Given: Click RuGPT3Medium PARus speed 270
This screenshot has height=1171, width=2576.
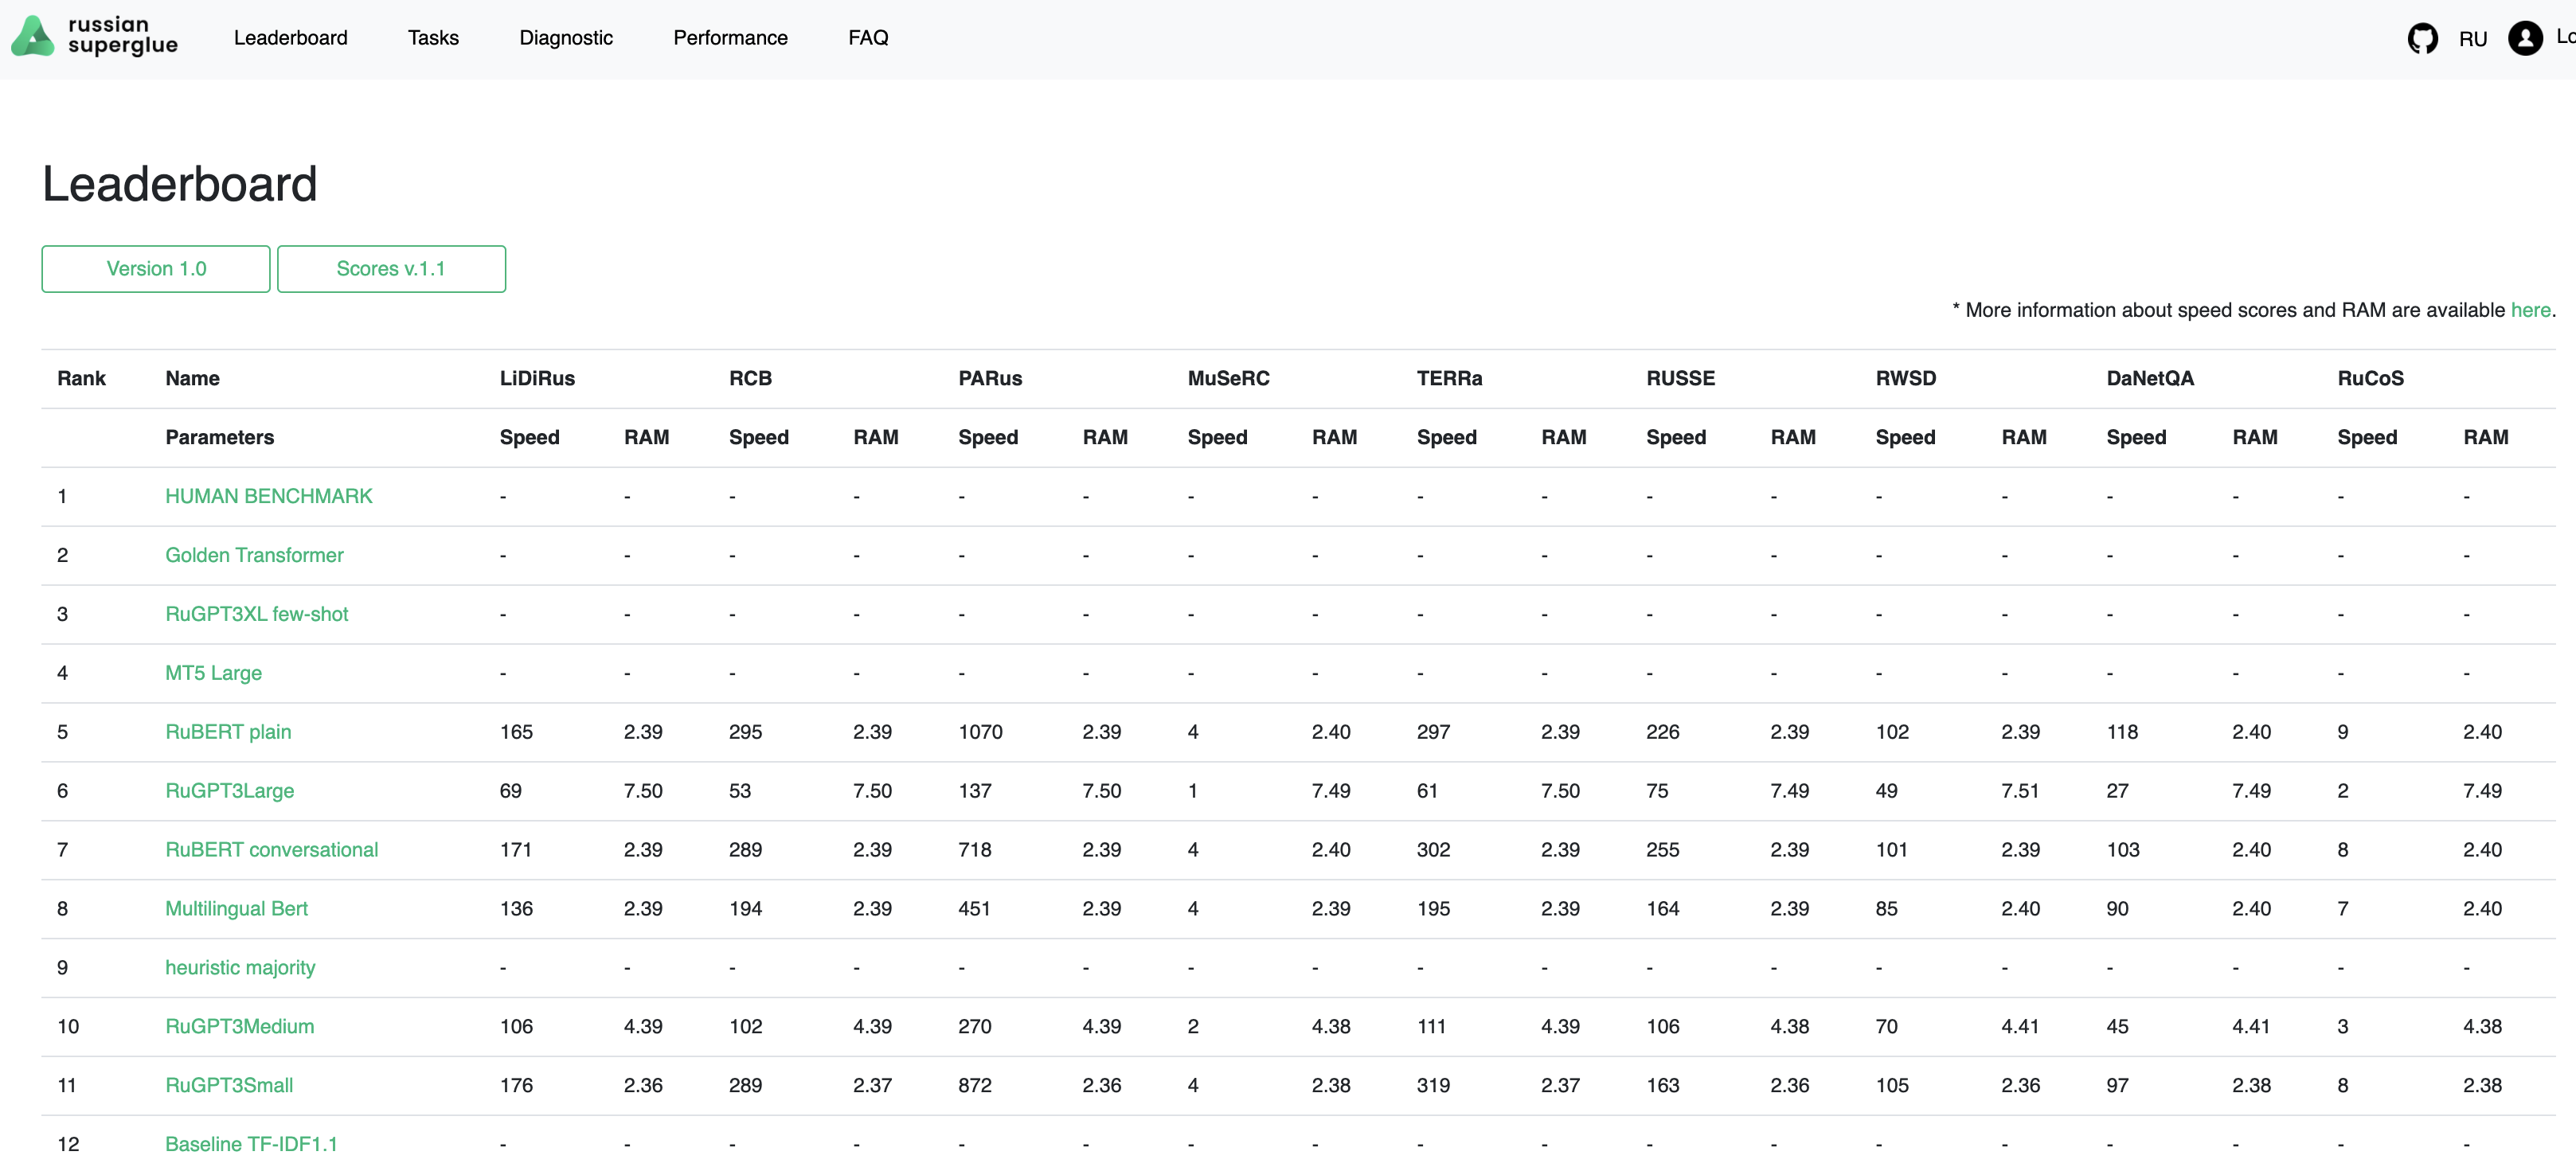Looking at the screenshot, I should (x=974, y=1027).
